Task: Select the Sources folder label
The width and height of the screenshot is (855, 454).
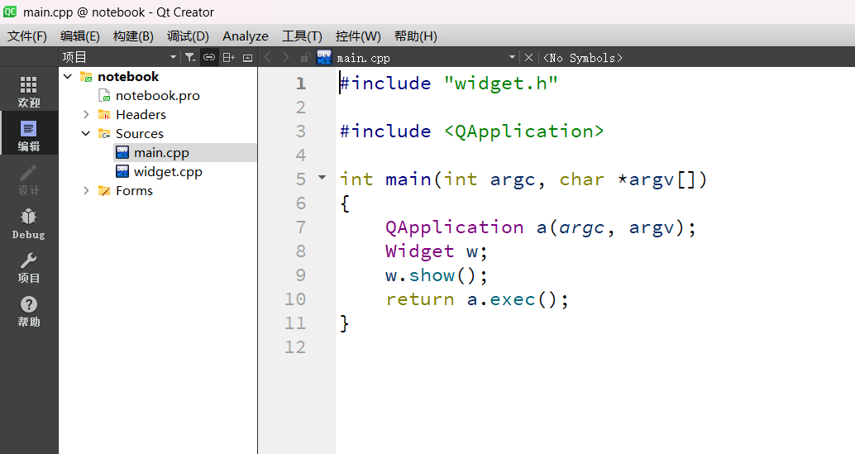Action: [x=140, y=134]
